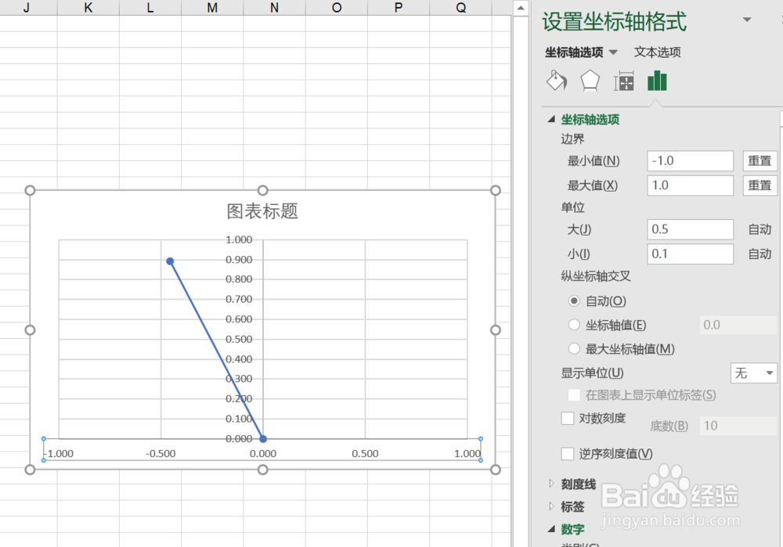Select the 填充与线条 paint bucket icon
The image size is (783, 547).
point(556,80)
